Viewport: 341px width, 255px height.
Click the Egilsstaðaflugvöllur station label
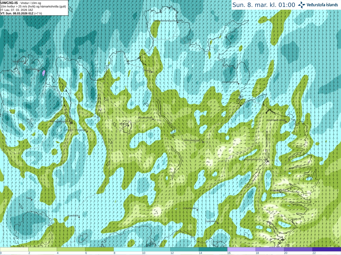[x=254, y=159]
